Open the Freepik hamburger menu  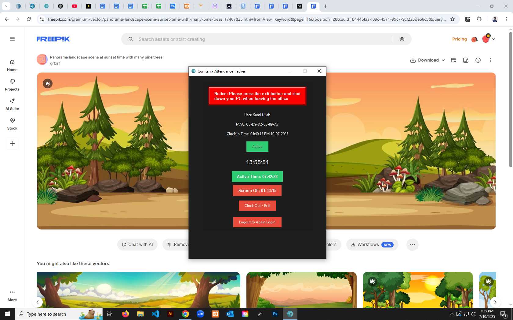pos(12,39)
